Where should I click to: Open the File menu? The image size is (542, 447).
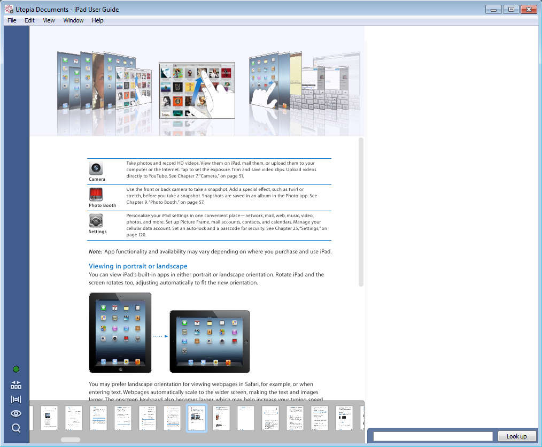(x=12, y=20)
